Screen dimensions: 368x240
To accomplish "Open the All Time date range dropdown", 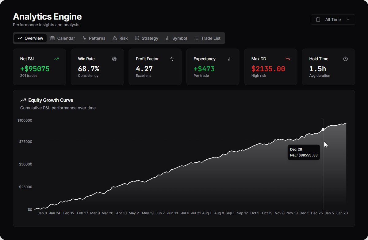I will pyautogui.click(x=333, y=19).
